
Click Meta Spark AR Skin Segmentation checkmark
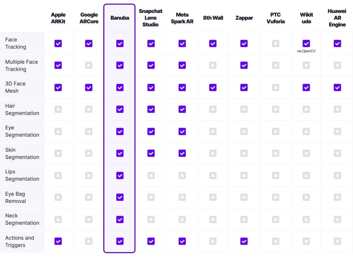point(182,153)
